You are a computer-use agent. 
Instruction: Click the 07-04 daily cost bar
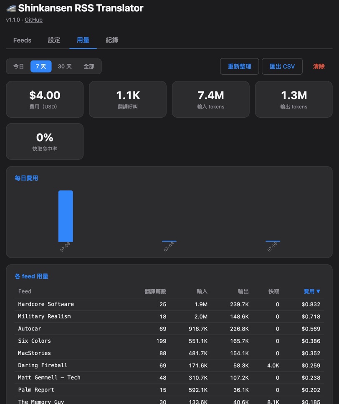click(169, 241)
